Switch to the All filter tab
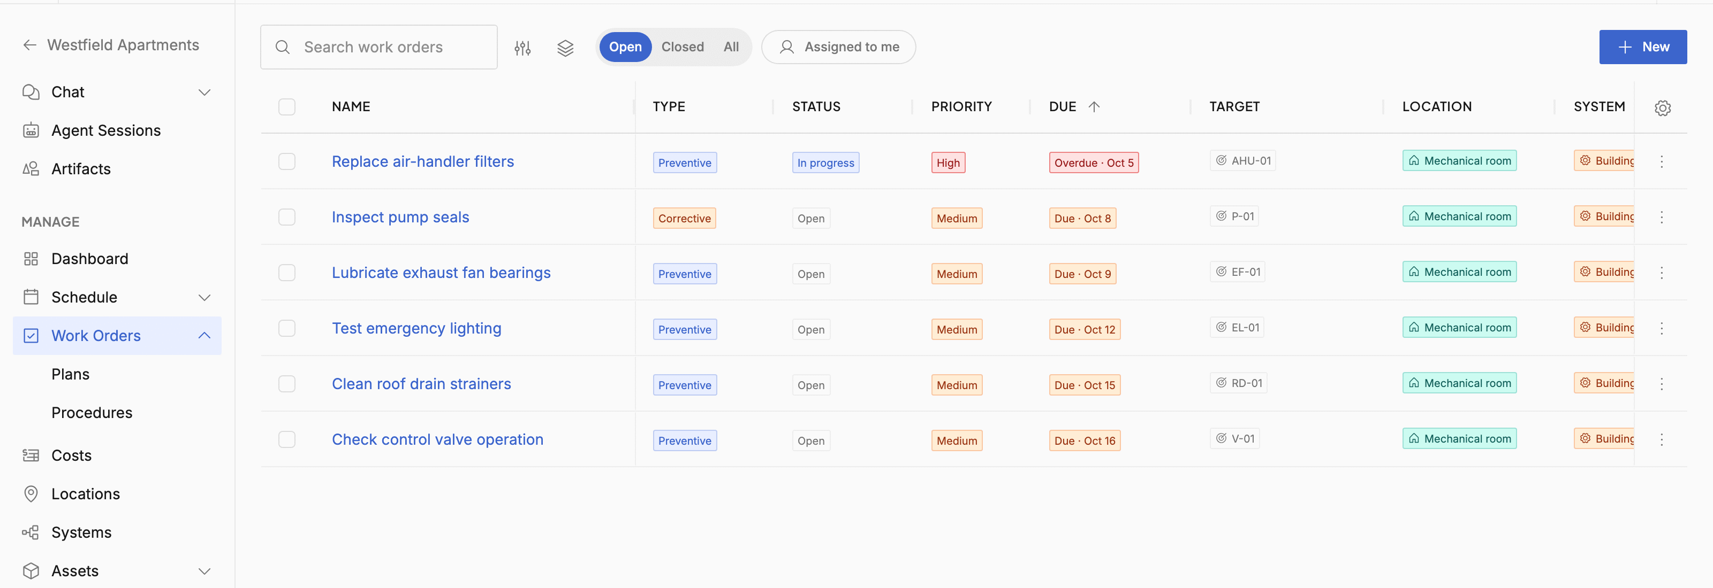This screenshot has height=588, width=1713. pos(731,47)
